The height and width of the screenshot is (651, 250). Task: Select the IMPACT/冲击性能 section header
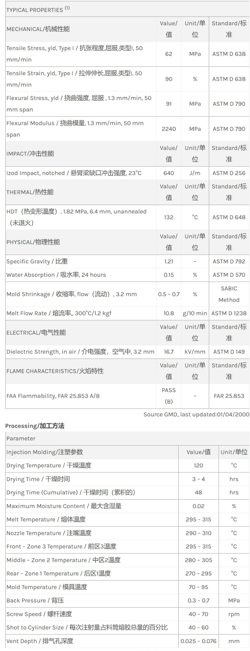30,153
